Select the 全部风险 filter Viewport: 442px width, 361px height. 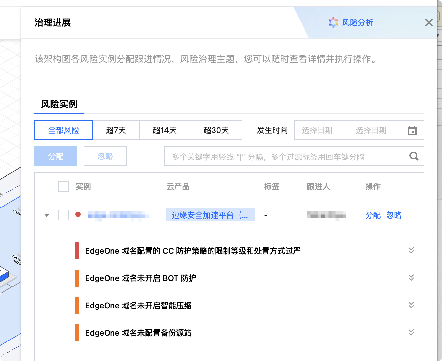point(64,130)
